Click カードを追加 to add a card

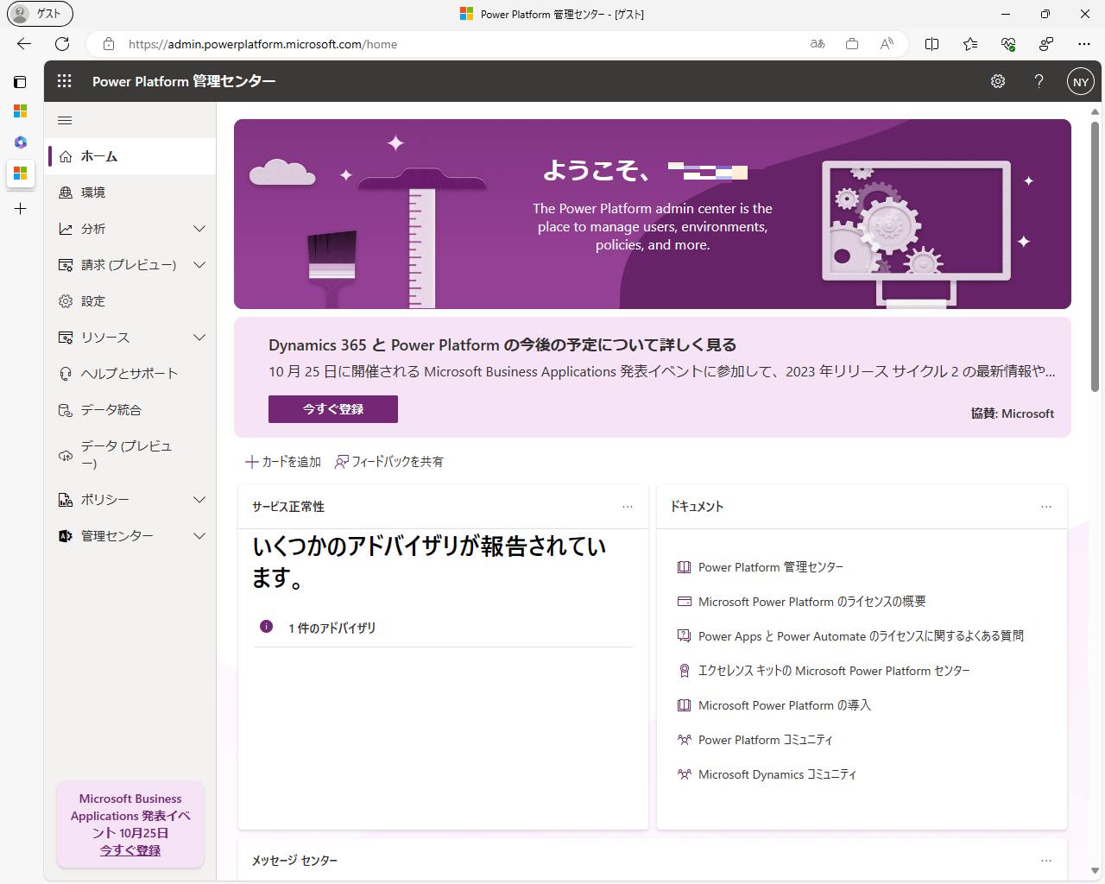pos(283,462)
